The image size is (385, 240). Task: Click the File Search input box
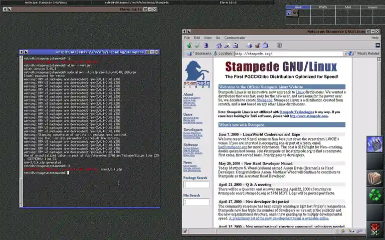pos(197,202)
